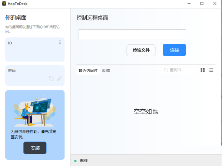The height and width of the screenshot is (166, 222).
Task: Open the 收藏 tab
Action: coord(106,71)
